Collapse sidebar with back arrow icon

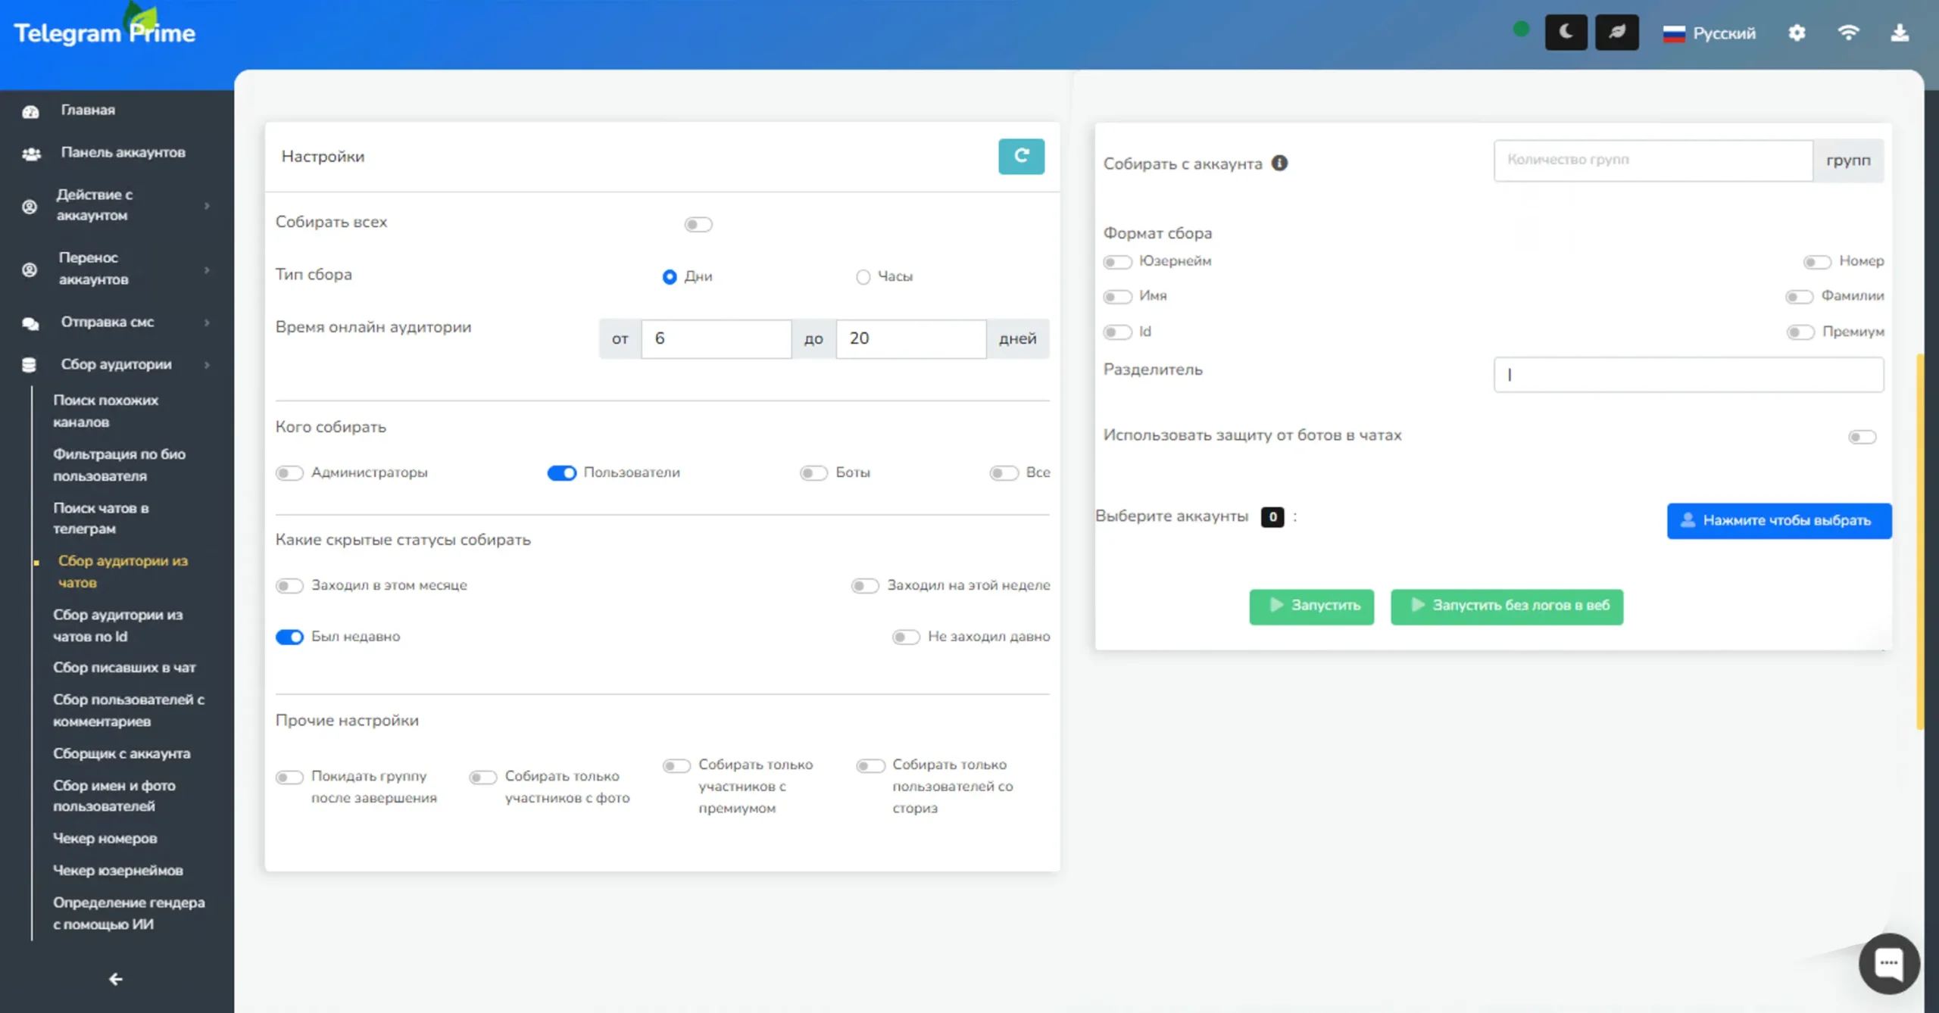(115, 979)
